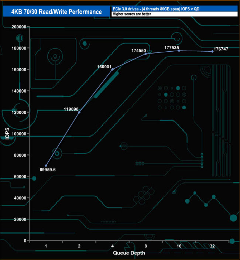The height and width of the screenshot is (260, 240).
Task: Click the data point marker at queue depth 32
Action: coord(212,51)
